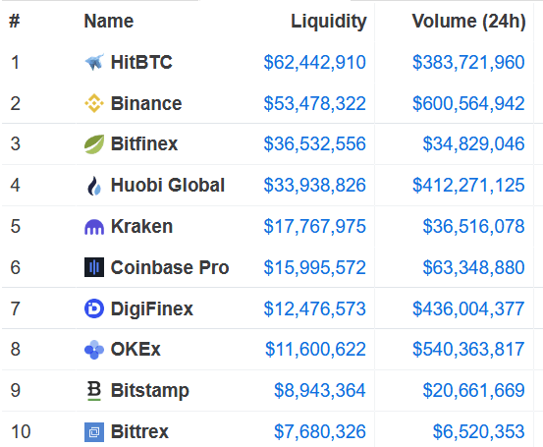This screenshot has height=447, width=543.
Task: Select the Bitfinex green leaf icon
Action: 94,144
